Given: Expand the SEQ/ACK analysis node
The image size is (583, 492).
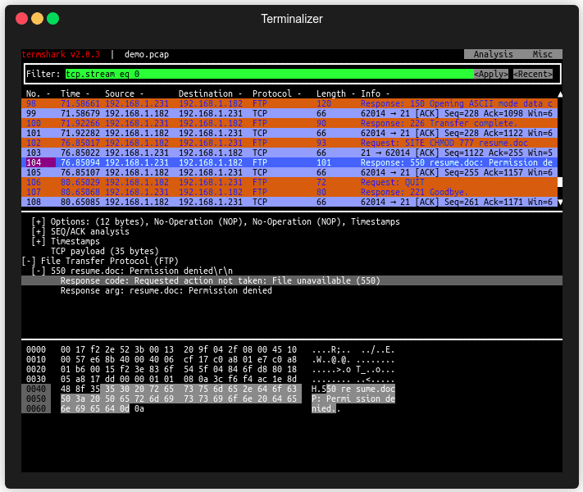Looking at the screenshot, I should [39, 232].
